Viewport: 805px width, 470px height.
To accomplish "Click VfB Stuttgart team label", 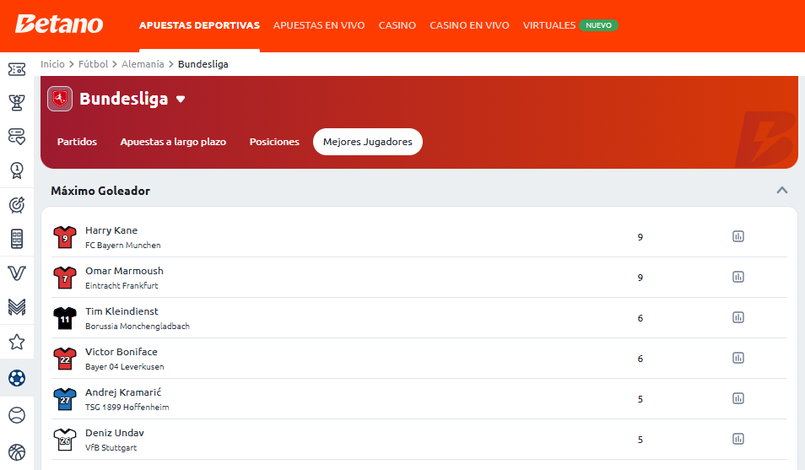I will (x=111, y=448).
